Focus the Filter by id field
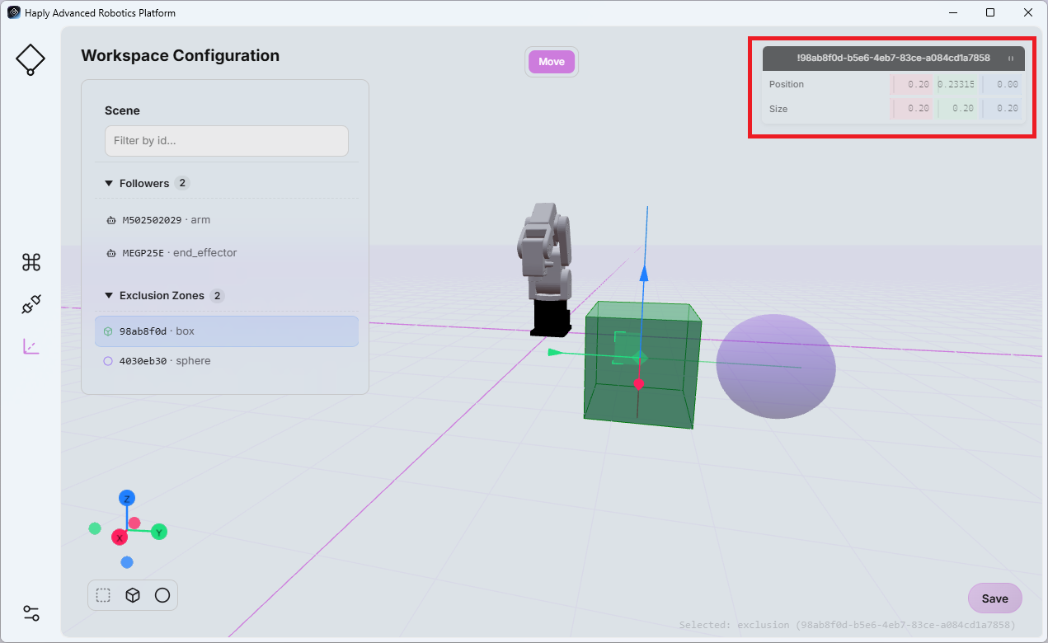 coord(227,141)
